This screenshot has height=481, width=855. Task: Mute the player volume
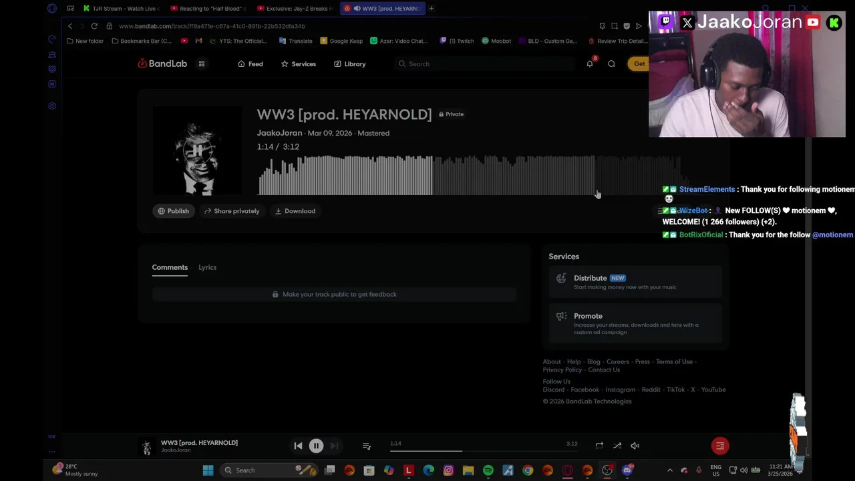coord(635,446)
